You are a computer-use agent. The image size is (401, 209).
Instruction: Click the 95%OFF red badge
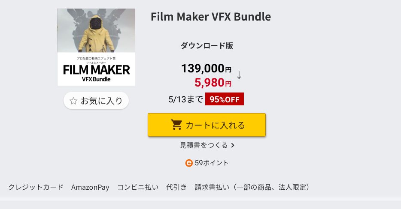pos(224,99)
